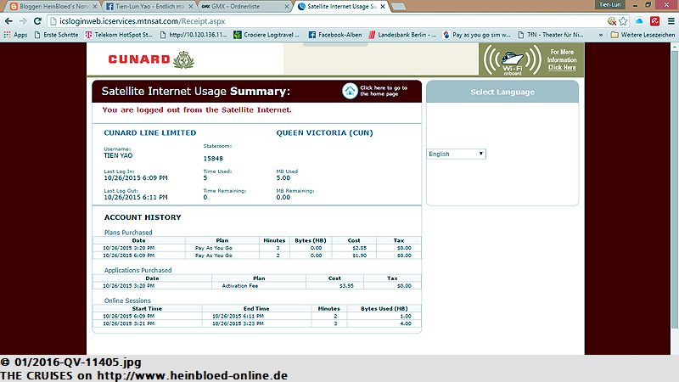
Task: Open the Facebook-Alben bookmark
Action: point(335,35)
